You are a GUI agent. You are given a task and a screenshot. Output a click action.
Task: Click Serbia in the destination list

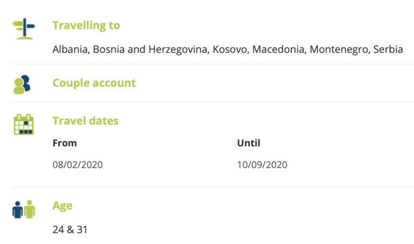click(x=389, y=50)
